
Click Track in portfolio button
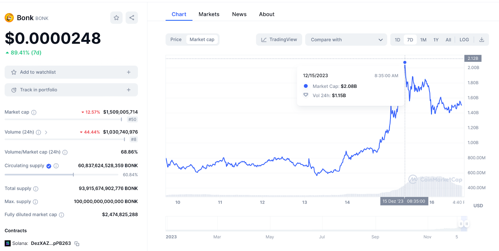(x=71, y=90)
